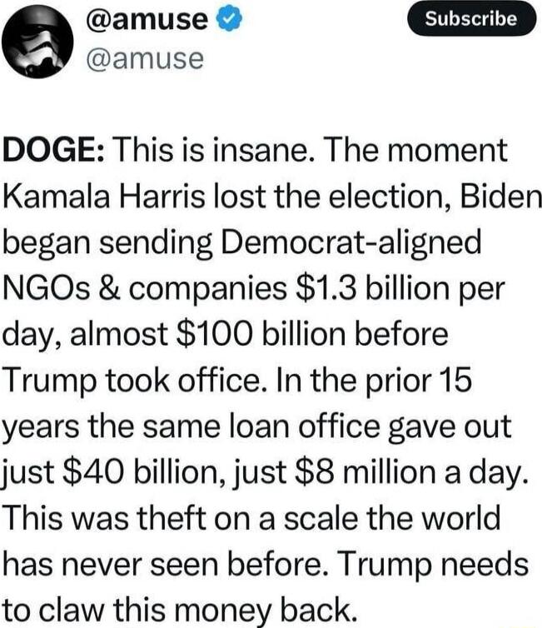Click the bold DOGE: word
This screenshot has width=542, height=628.
tap(54, 150)
